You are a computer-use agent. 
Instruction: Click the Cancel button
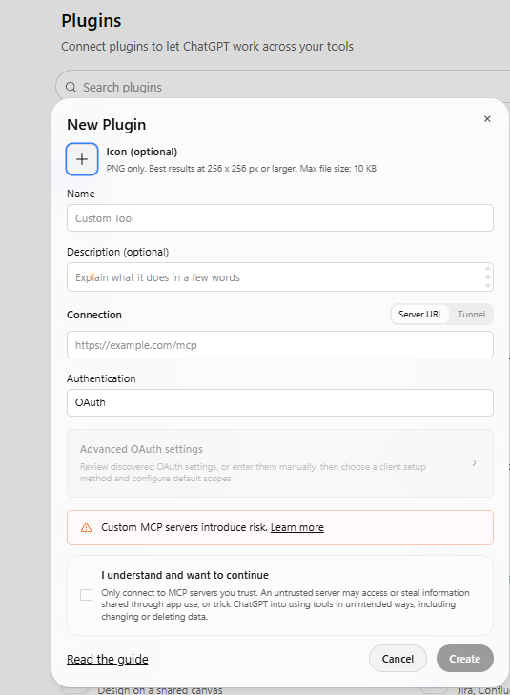click(x=398, y=659)
